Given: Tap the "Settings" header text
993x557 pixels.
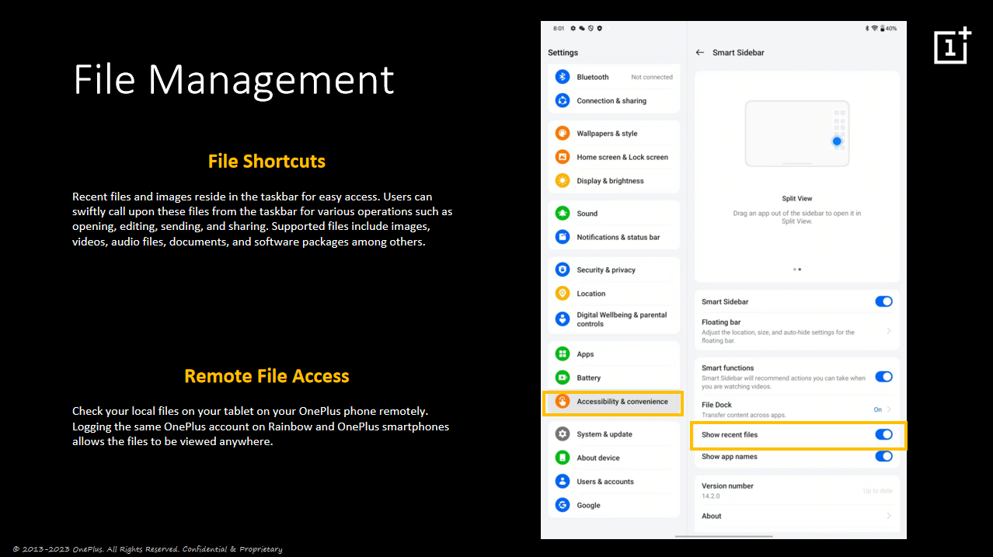Looking at the screenshot, I should tap(563, 53).
